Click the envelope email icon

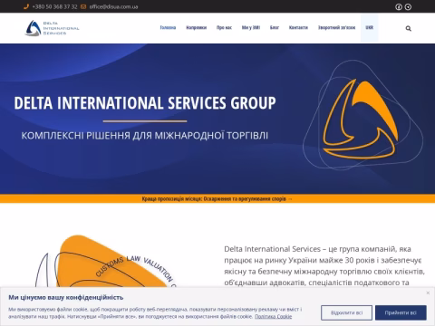tap(83, 6)
